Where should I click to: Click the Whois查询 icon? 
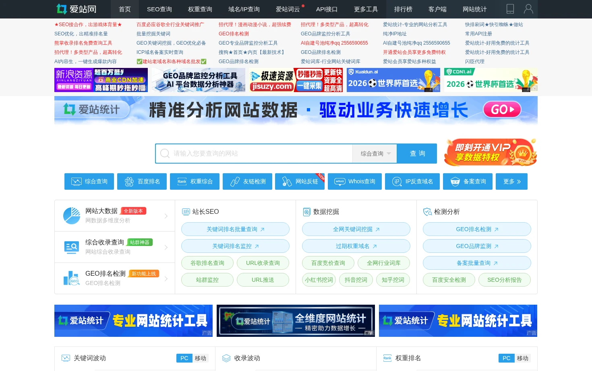click(340, 182)
